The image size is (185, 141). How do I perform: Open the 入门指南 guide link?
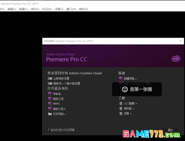[129, 104]
